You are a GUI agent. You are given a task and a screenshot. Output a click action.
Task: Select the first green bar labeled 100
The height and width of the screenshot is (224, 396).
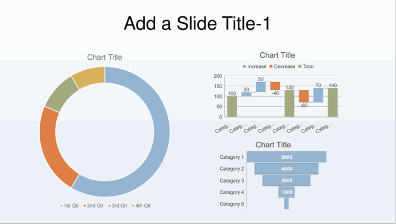point(232,107)
